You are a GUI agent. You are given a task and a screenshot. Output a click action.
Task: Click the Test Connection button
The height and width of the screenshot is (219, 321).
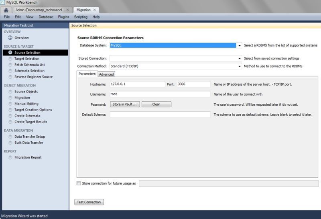(89, 202)
